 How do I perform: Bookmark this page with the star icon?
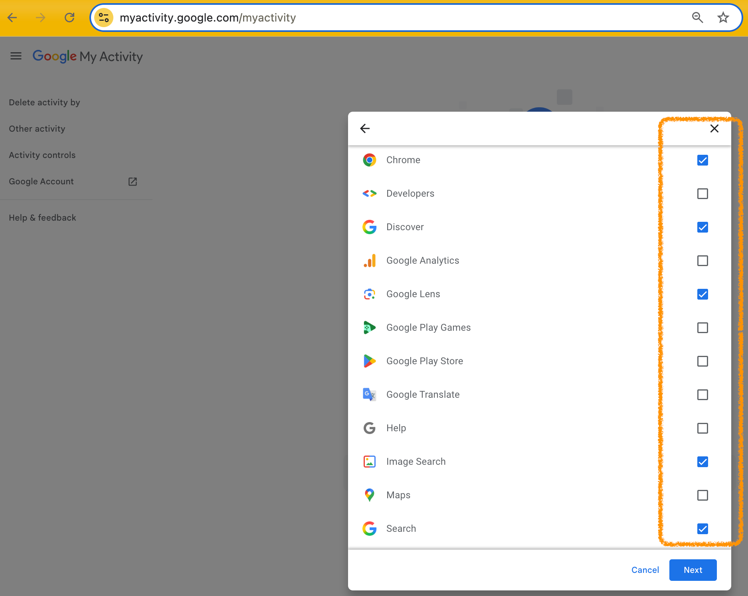pyautogui.click(x=723, y=18)
